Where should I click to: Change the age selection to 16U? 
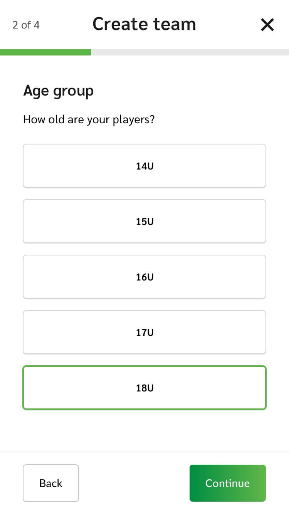[144, 277]
